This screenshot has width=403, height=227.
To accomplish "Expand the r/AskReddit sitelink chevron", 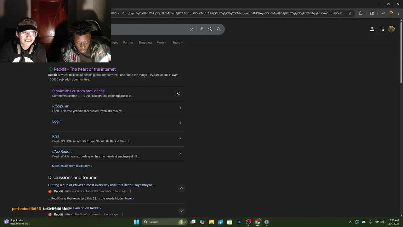I will tap(180, 154).
